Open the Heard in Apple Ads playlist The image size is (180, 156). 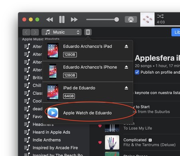[51, 132]
